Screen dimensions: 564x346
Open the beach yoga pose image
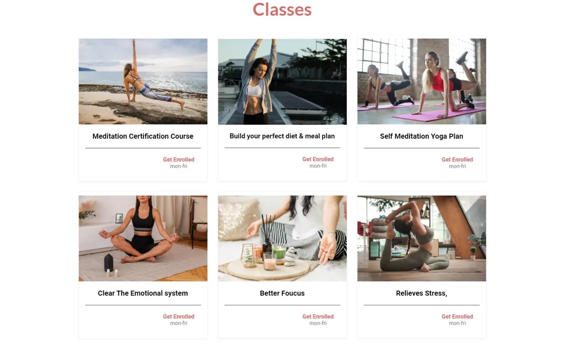click(143, 81)
